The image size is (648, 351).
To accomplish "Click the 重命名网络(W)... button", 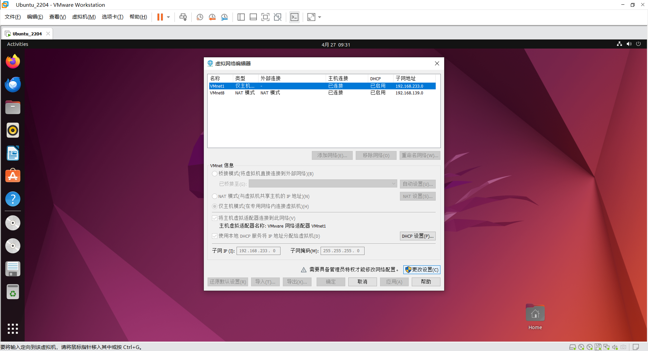I will click(x=420, y=155).
